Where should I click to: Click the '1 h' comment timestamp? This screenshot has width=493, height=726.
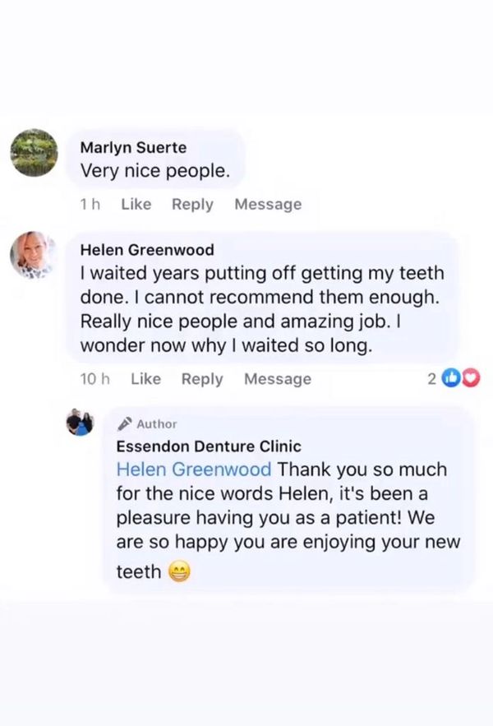pos(90,205)
